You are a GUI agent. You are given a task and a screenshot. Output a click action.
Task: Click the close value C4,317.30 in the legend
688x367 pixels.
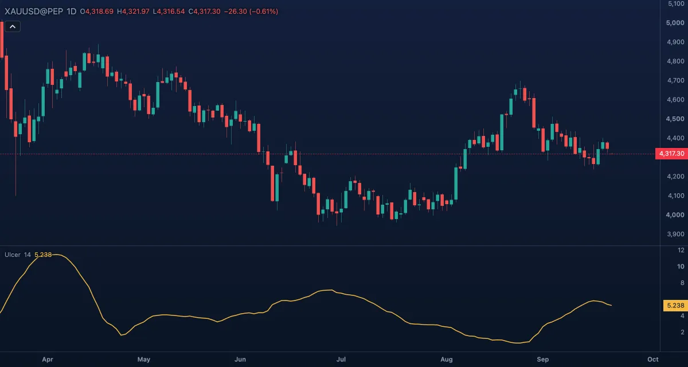coord(205,11)
